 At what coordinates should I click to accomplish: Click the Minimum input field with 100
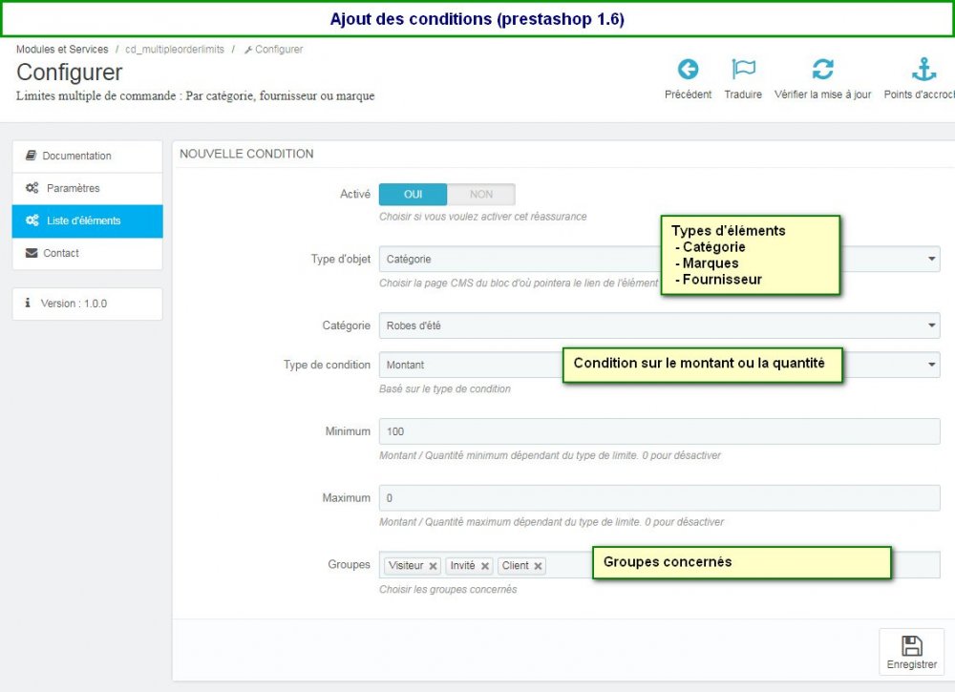click(659, 430)
